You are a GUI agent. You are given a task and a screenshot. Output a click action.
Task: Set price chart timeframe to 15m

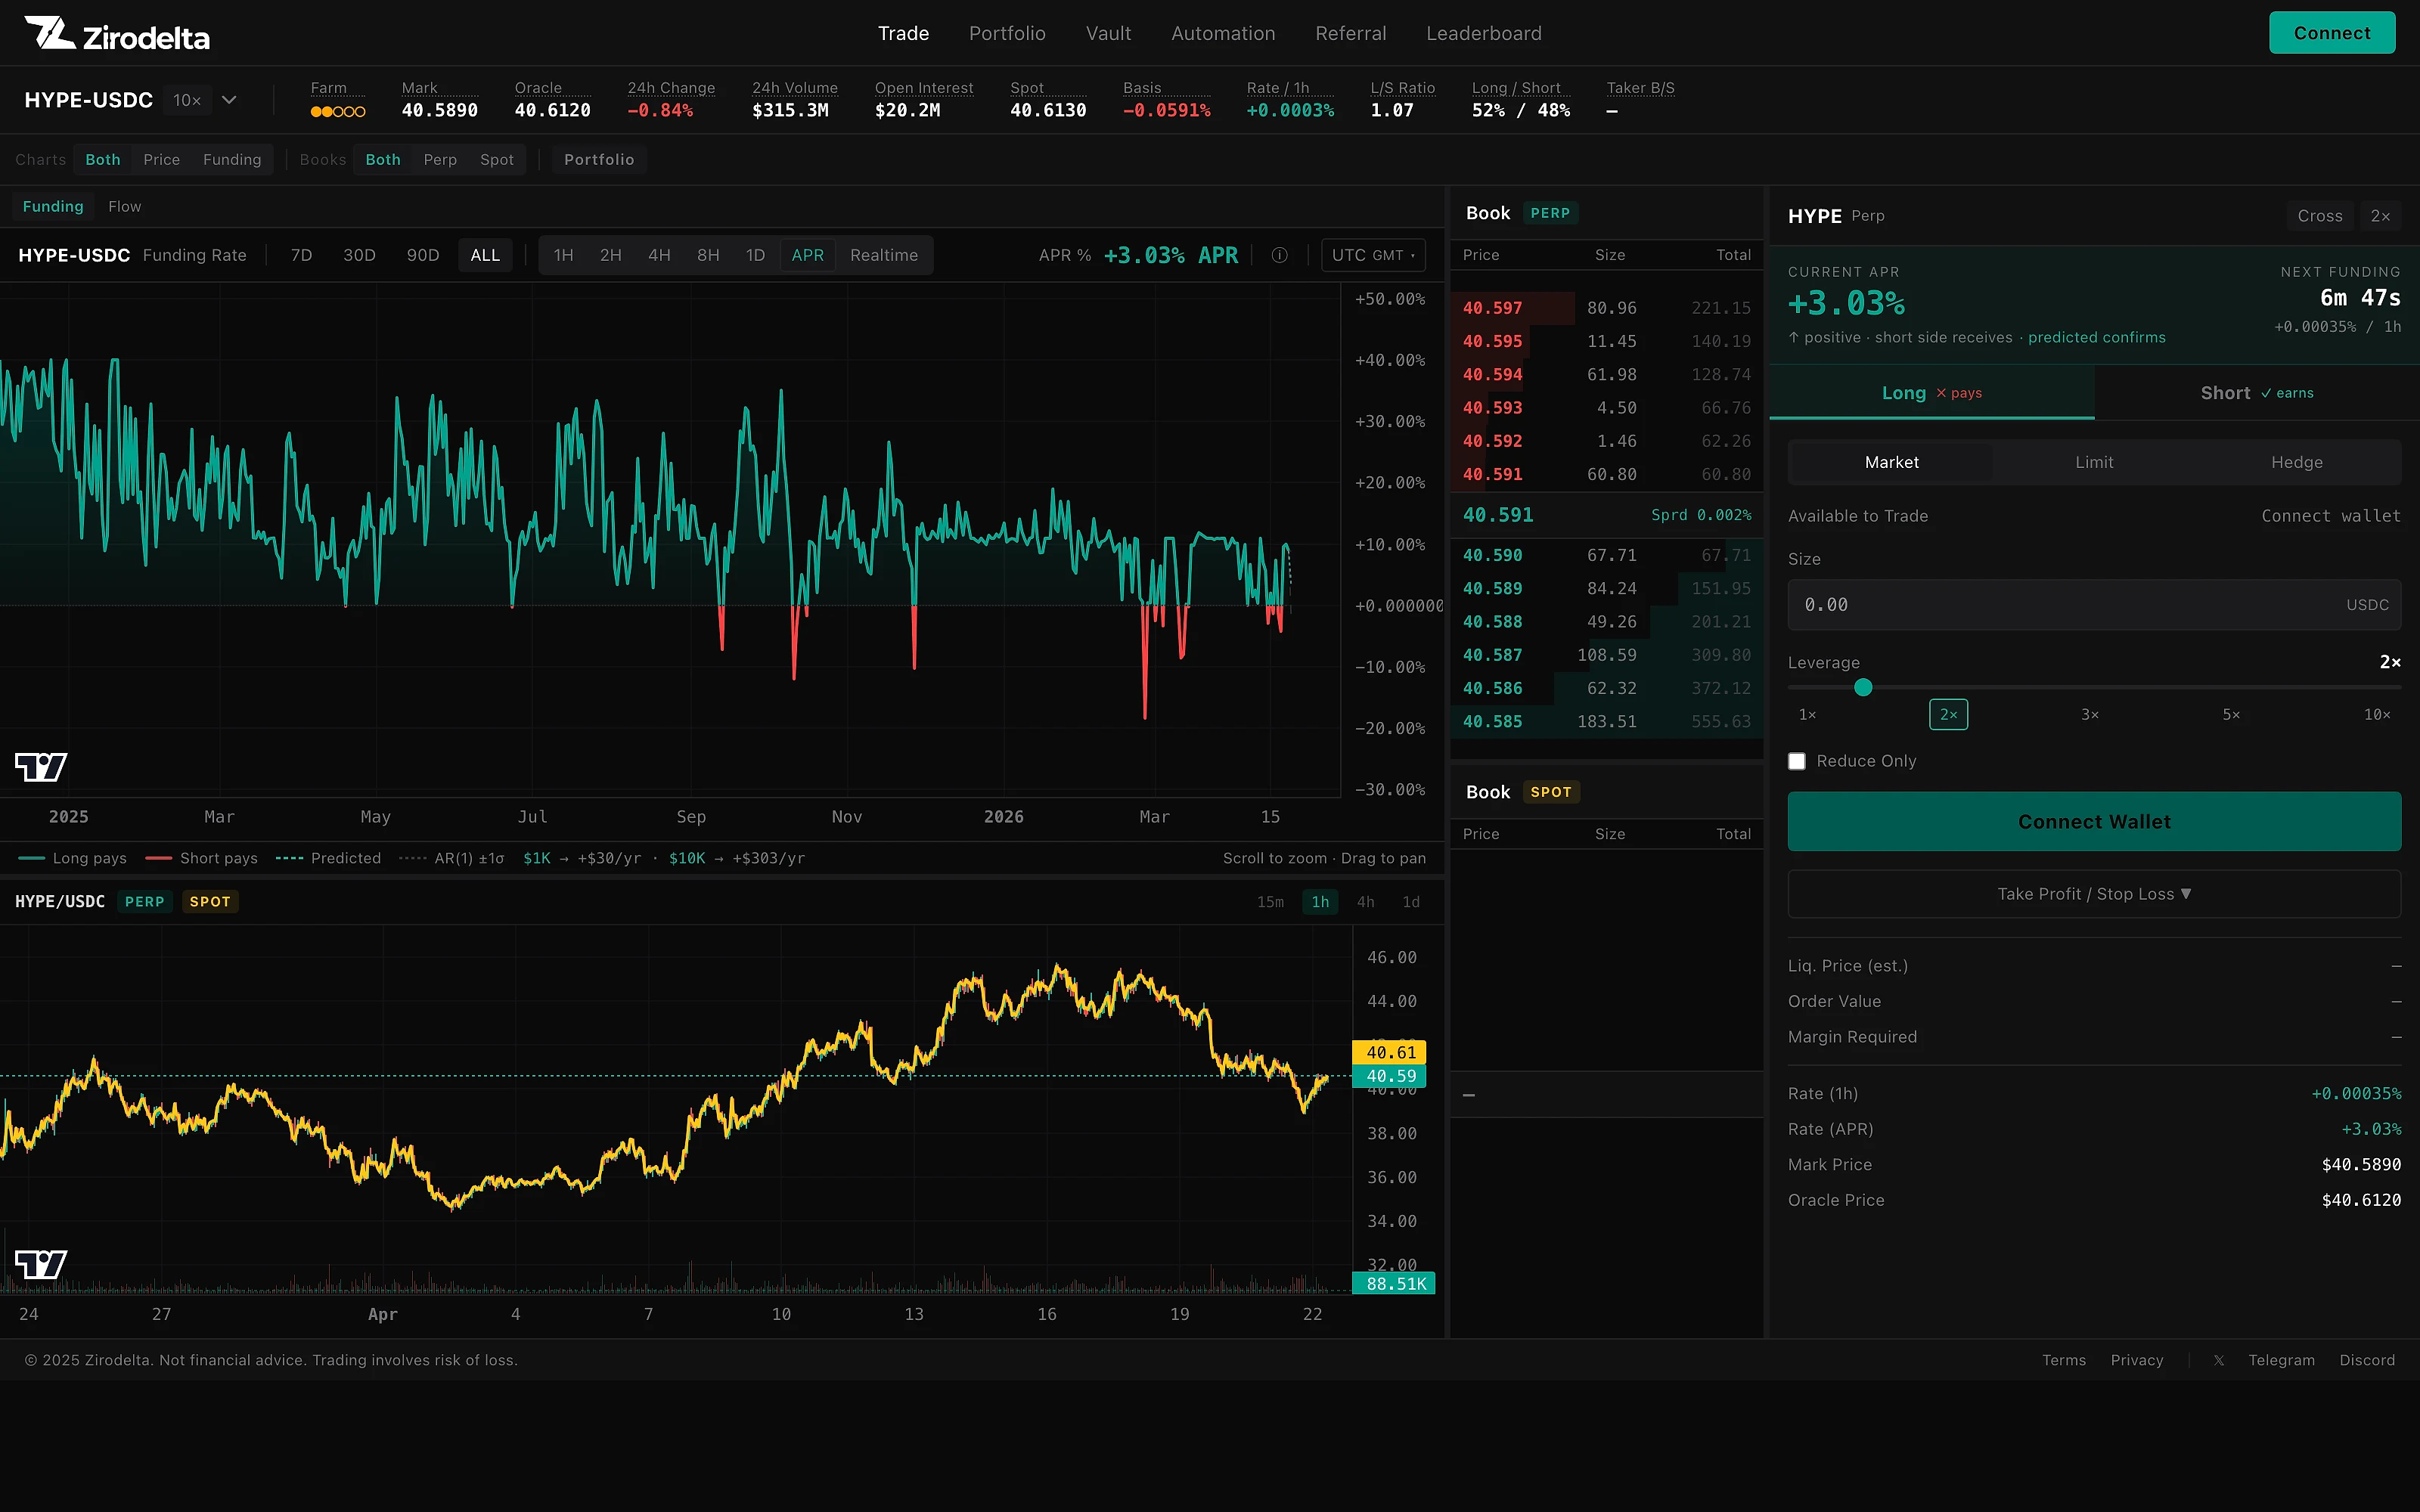point(1270,902)
